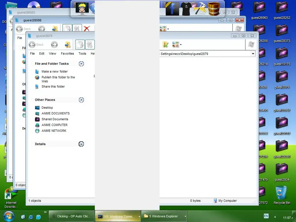Click Share this folder link
The height and width of the screenshot is (222, 296).
tap(53, 86)
